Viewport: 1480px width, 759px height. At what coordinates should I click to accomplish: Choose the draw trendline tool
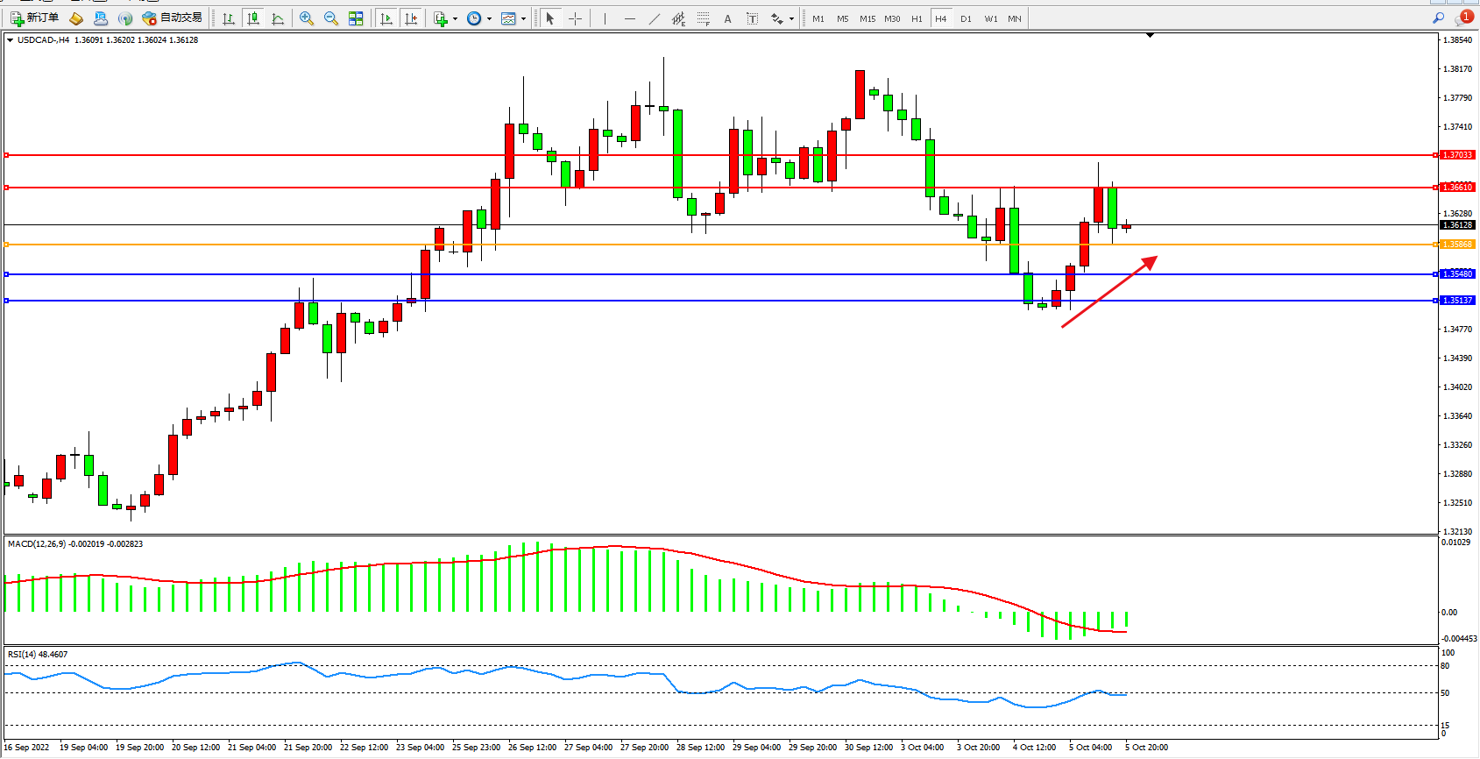(x=655, y=18)
